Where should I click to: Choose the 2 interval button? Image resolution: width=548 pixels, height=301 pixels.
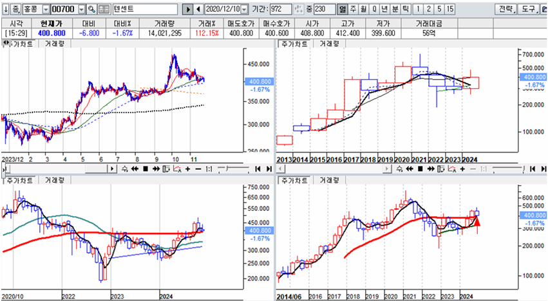point(428,9)
